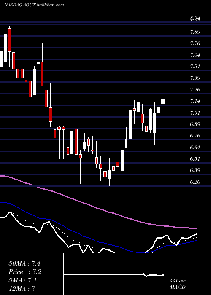Select the 6.89 price axis label
The image size is (211, 295).
(195, 124)
